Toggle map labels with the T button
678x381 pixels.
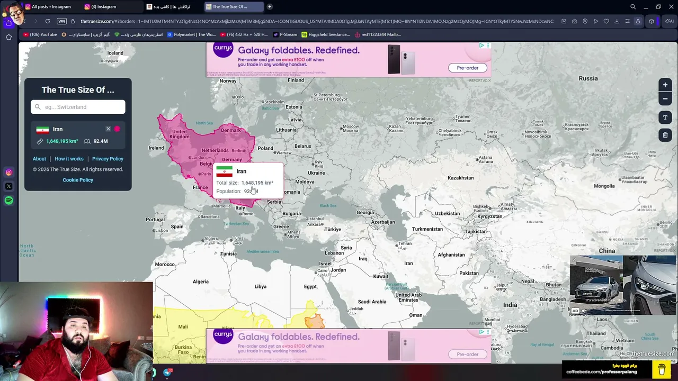click(665, 117)
